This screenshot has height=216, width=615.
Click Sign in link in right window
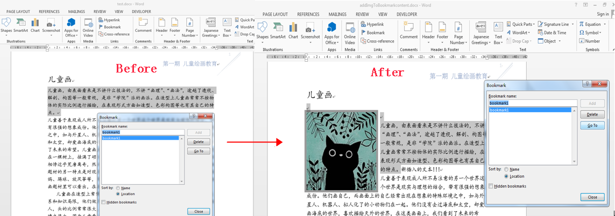coord(603,14)
